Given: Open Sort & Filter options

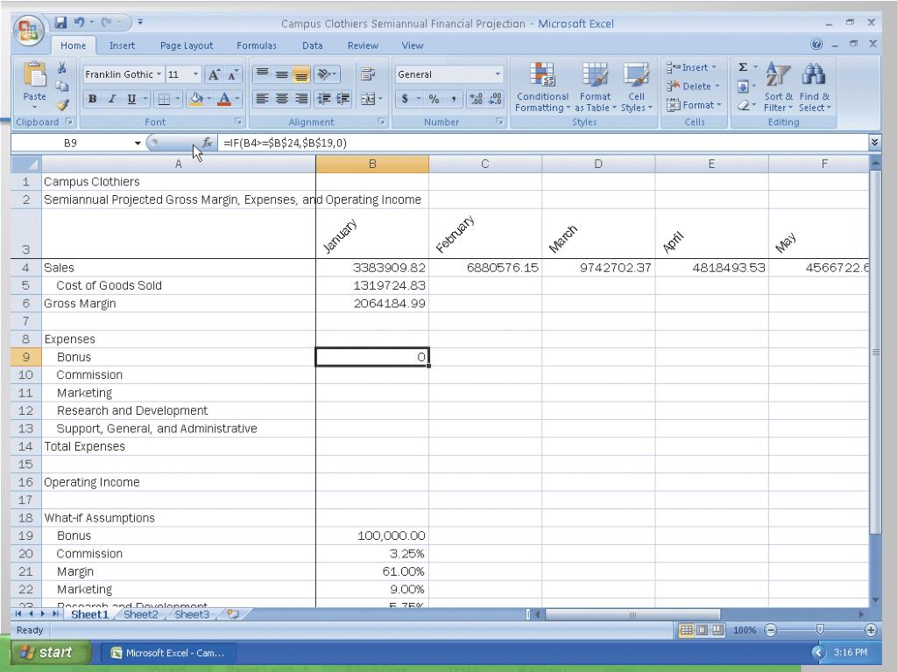Looking at the screenshot, I should (x=778, y=87).
